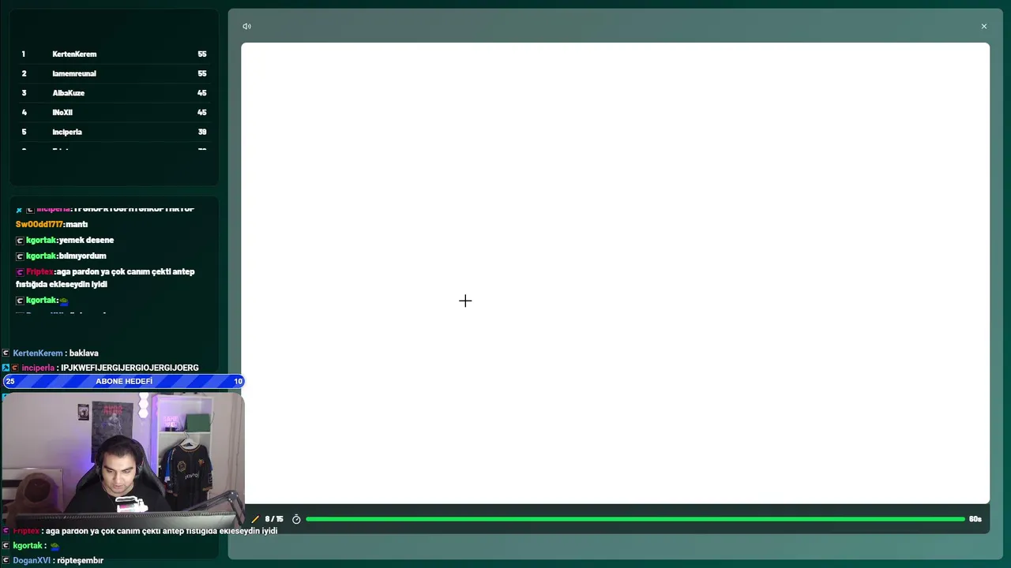Click the badge icon next to DoganXVI
Screen dimensions: 1011x568
[x=6, y=560]
